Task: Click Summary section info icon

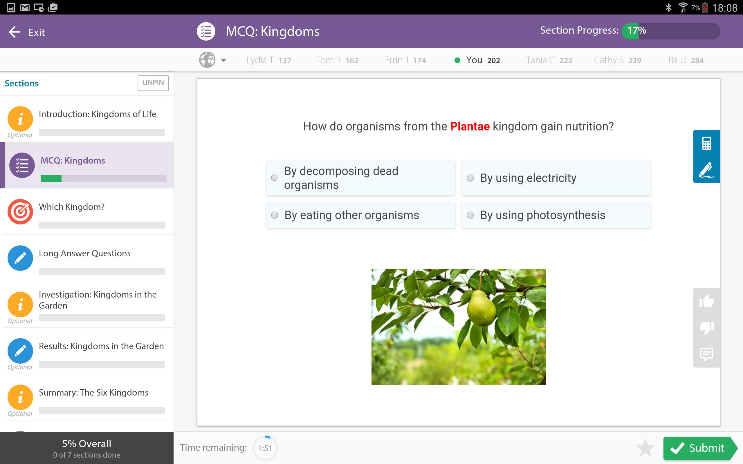Action: [x=20, y=397]
